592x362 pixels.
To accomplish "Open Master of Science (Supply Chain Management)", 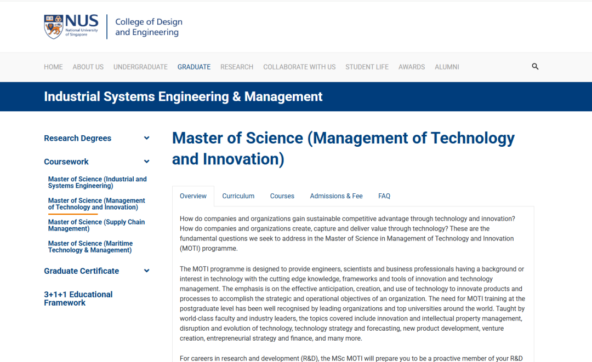I will (x=96, y=225).
